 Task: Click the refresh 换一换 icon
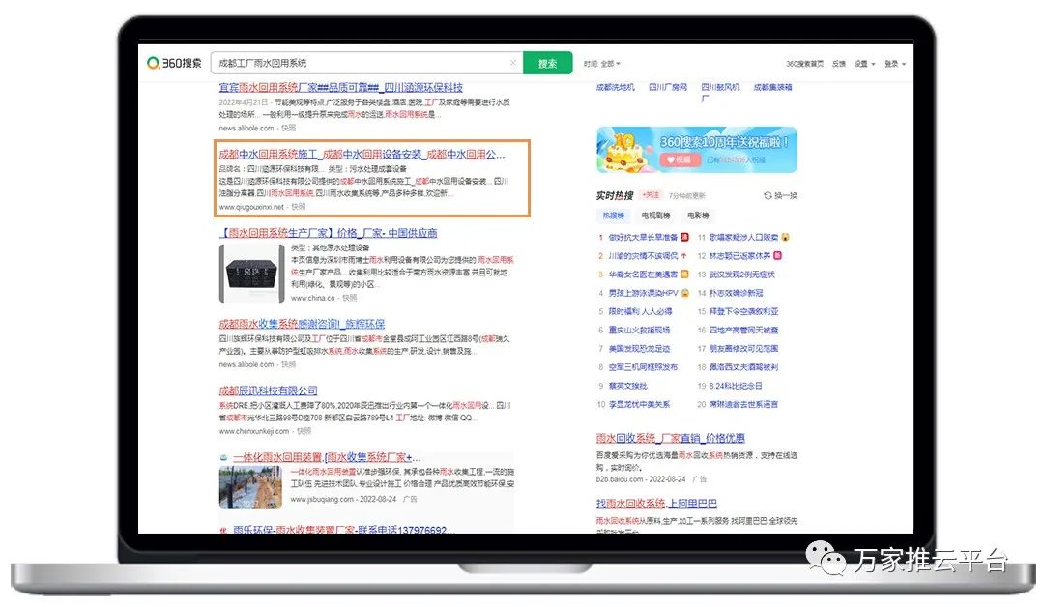click(x=768, y=195)
